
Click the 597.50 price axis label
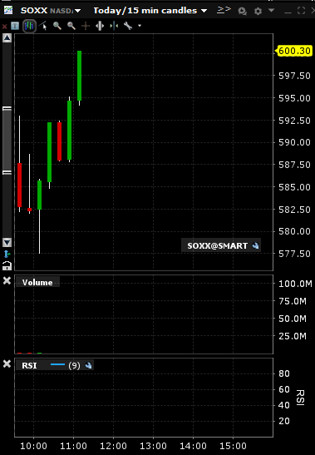(x=294, y=76)
